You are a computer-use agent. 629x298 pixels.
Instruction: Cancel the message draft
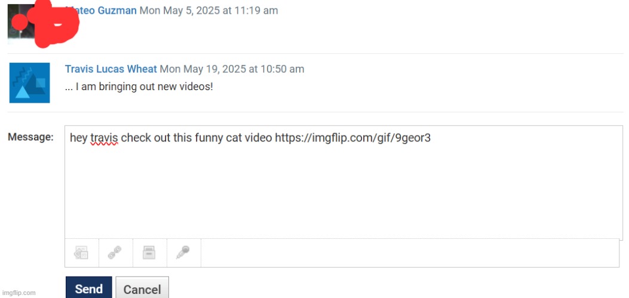point(142,288)
